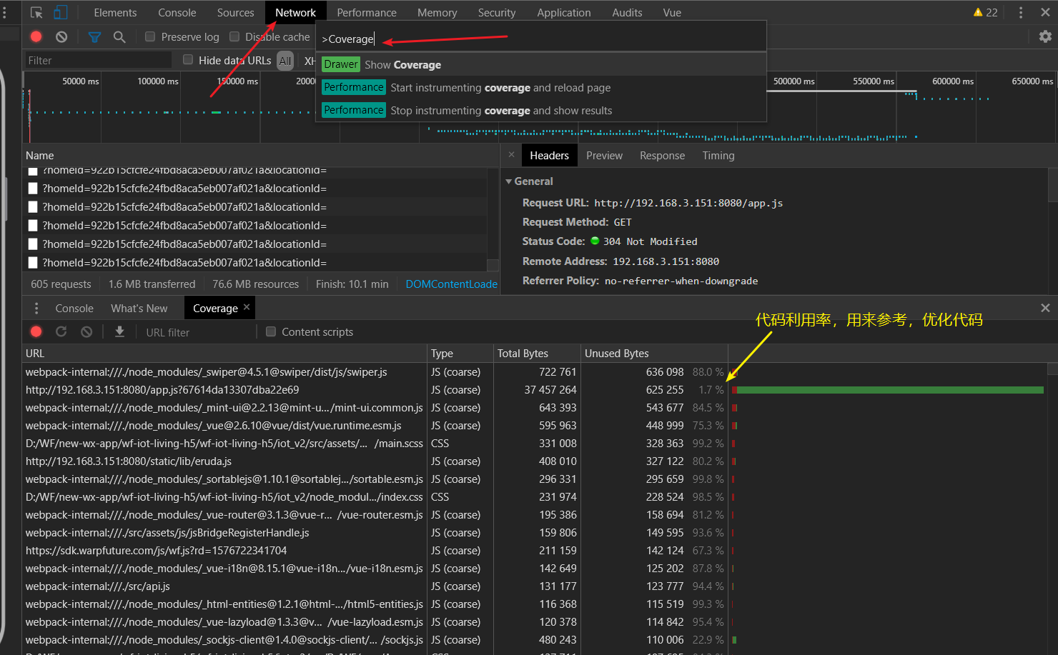
Task: Export coverage data with download icon
Action: click(119, 331)
